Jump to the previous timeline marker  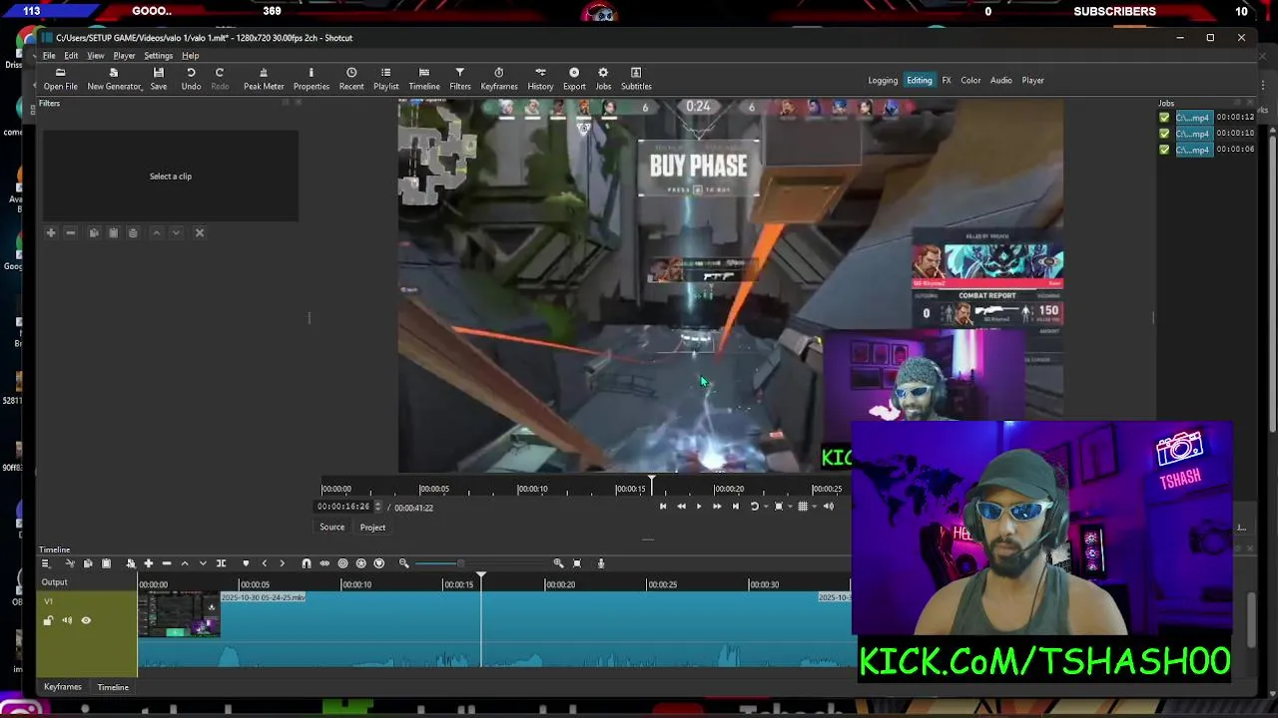pos(265,563)
